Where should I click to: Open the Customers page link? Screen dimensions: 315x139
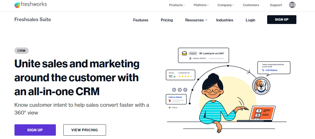click(x=251, y=5)
